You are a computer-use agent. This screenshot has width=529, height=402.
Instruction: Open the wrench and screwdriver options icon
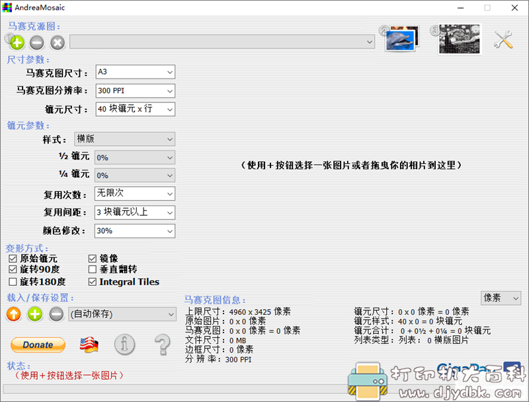tap(503, 40)
